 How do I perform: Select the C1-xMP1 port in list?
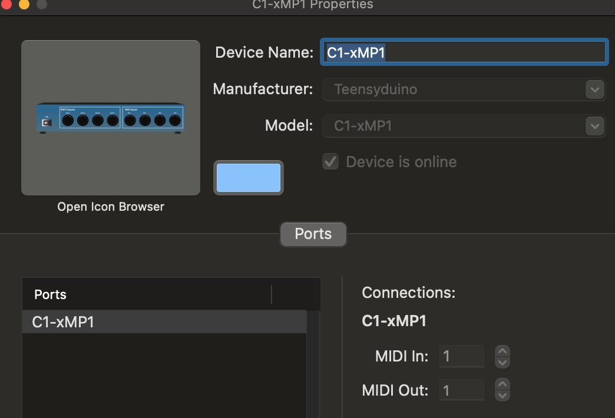[x=164, y=322]
